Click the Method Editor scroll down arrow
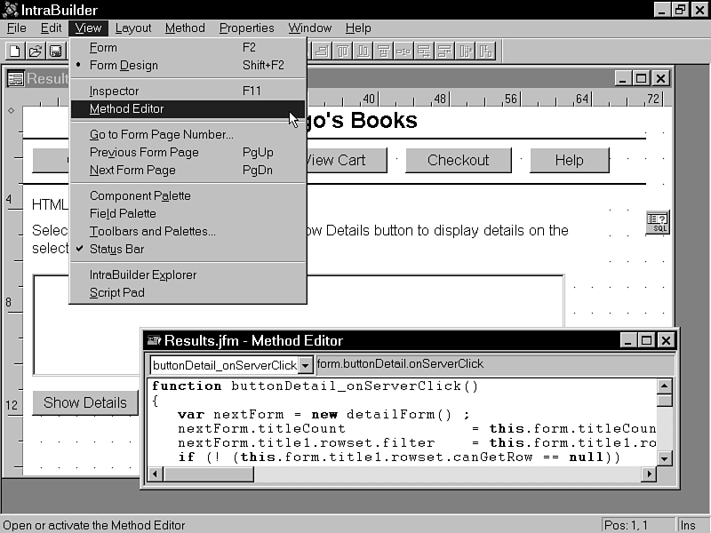Image resolution: width=711 pixels, height=533 pixels. point(664,458)
